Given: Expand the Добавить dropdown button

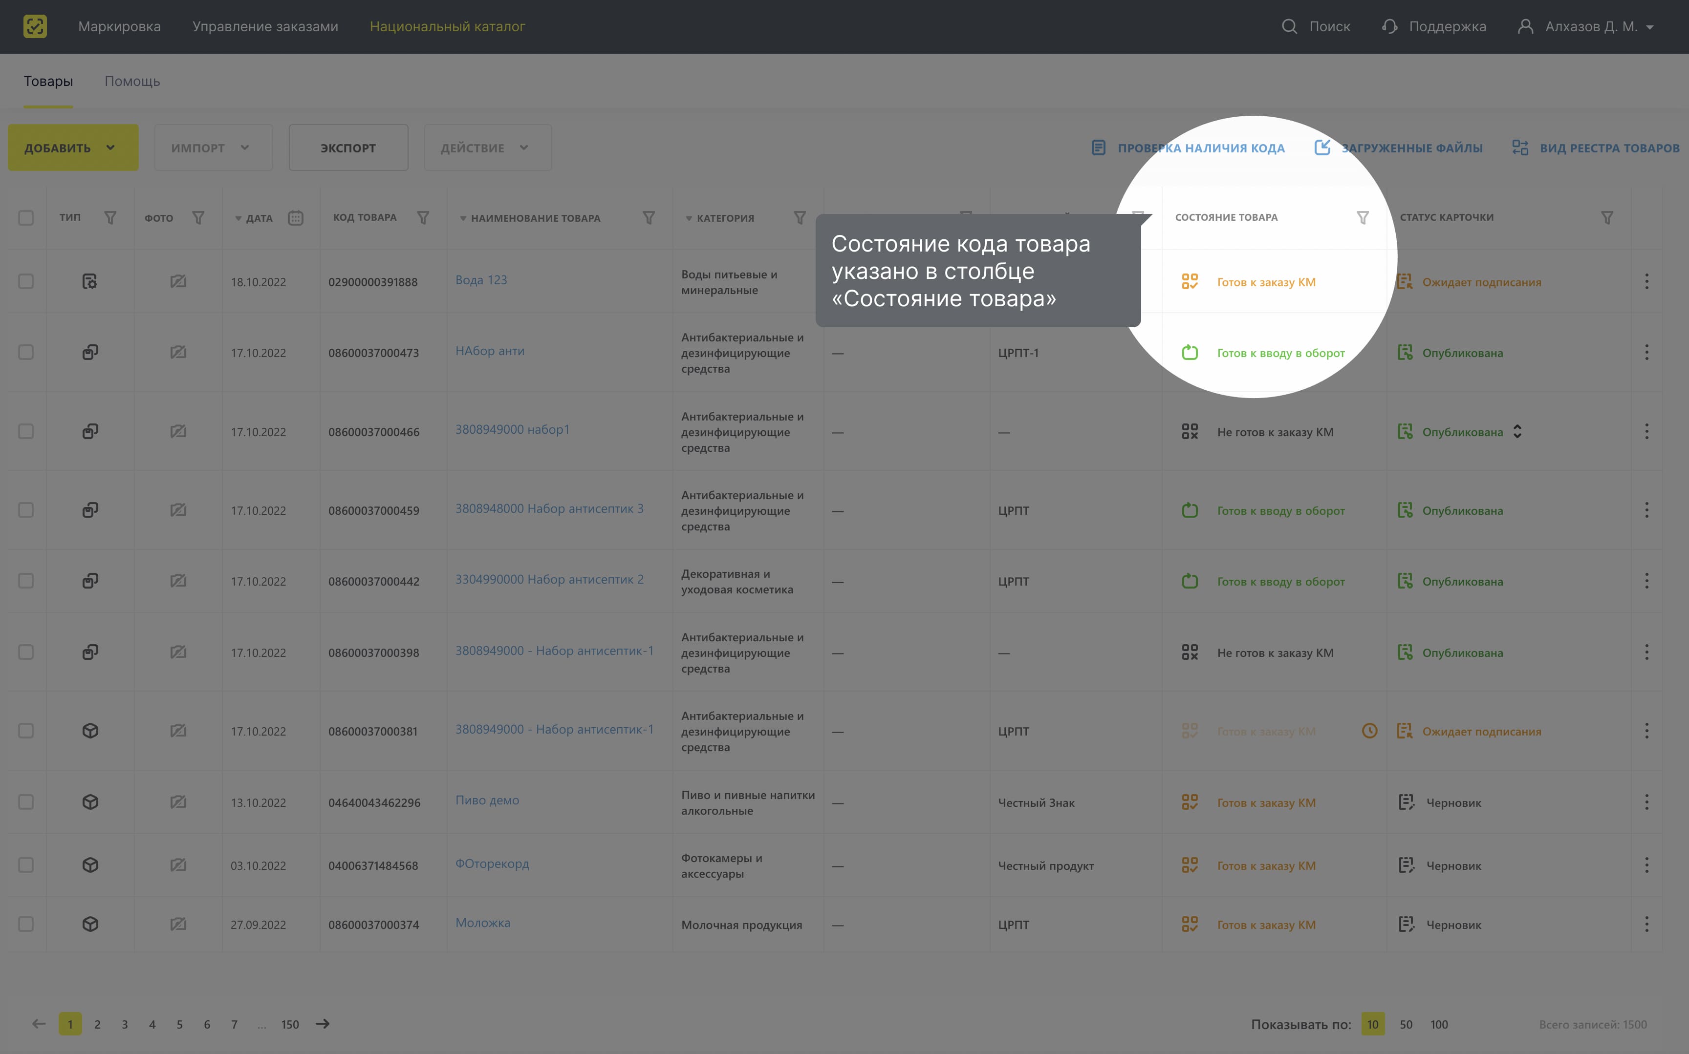Looking at the screenshot, I should point(73,148).
